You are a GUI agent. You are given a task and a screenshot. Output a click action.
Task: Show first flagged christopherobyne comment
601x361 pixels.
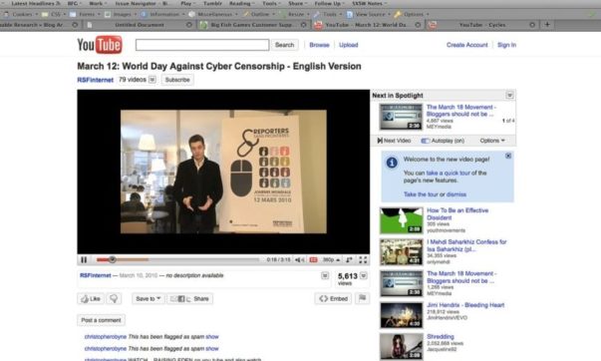pyautogui.click(x=212, y=337)
